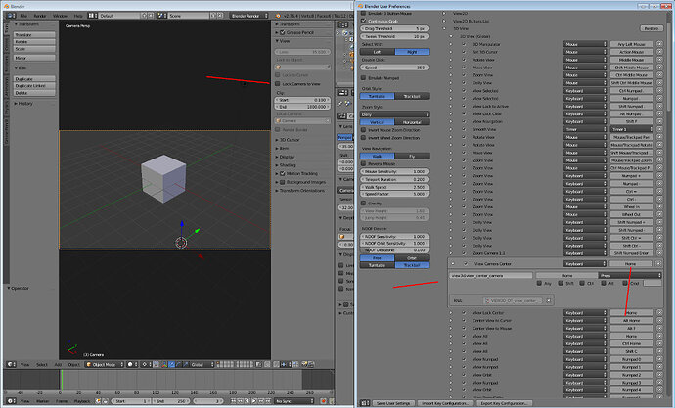This screenshot has width=675, height=408.
Task: Click Export Key Configuration
Action: (504, 403)
